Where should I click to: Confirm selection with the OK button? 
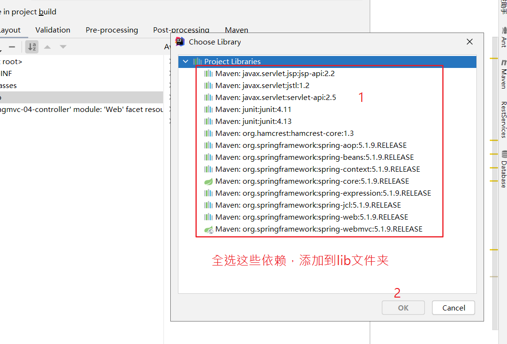click(x=403, y=308)
